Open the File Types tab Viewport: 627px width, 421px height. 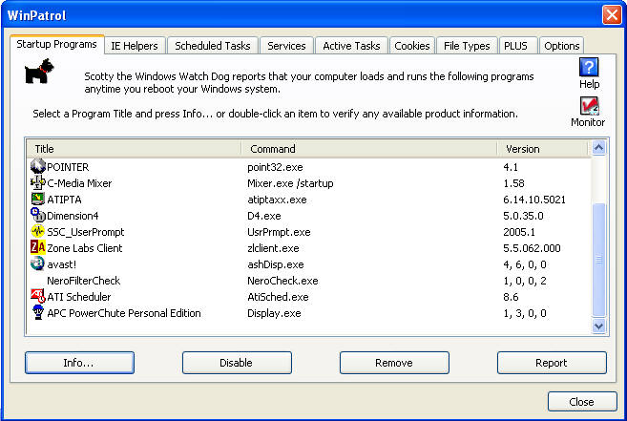467,46
